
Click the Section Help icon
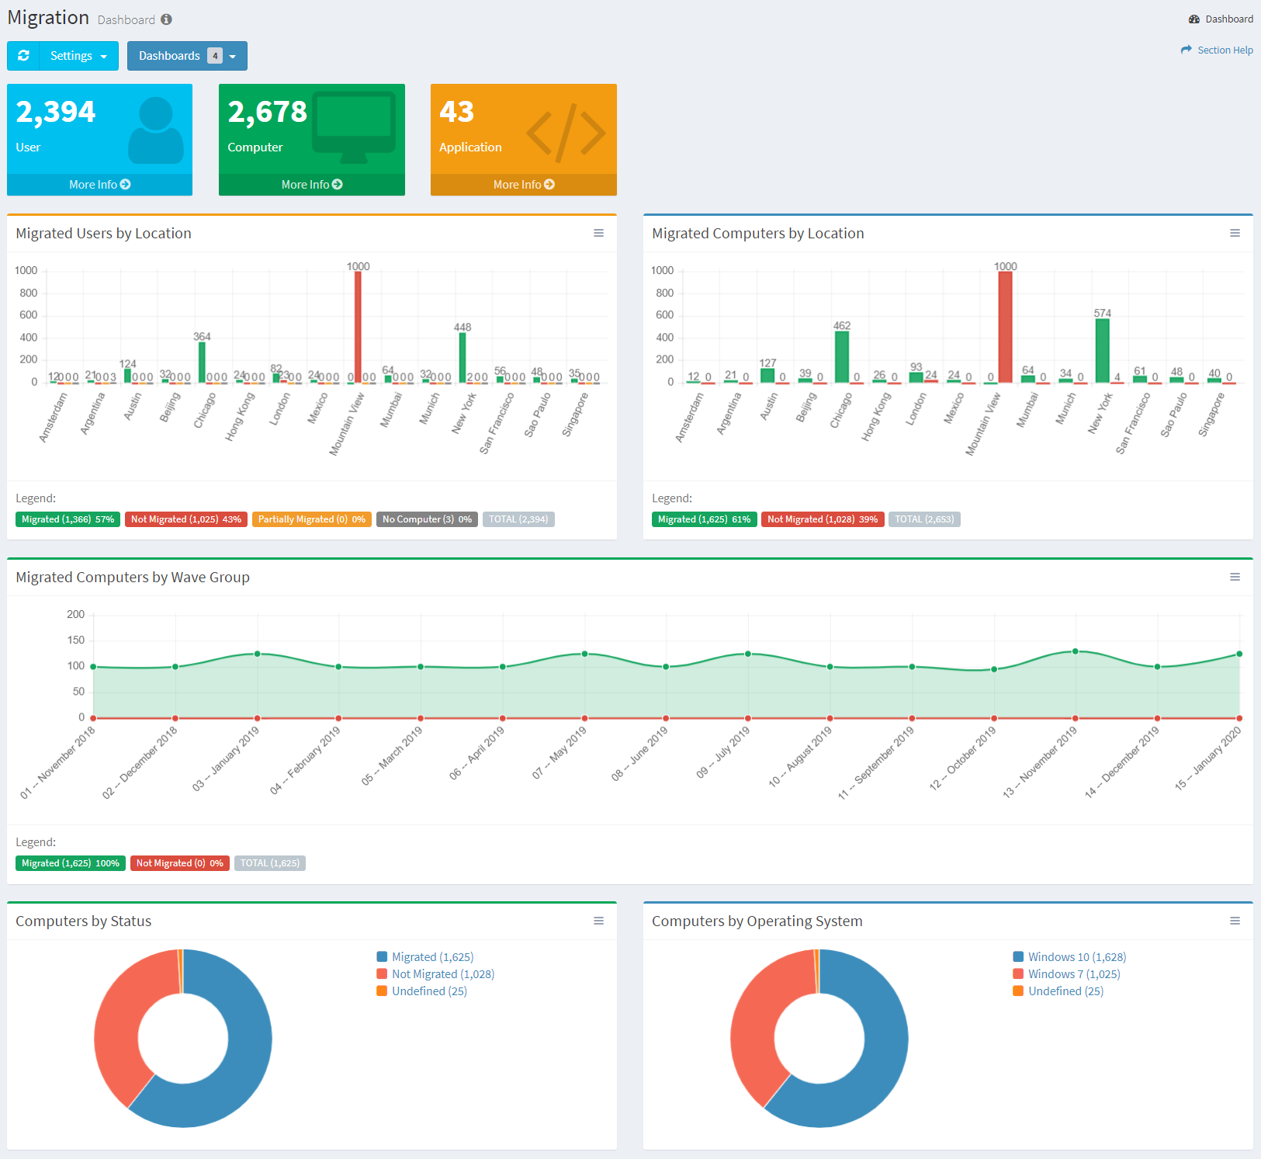click(x=1186, y=50)
